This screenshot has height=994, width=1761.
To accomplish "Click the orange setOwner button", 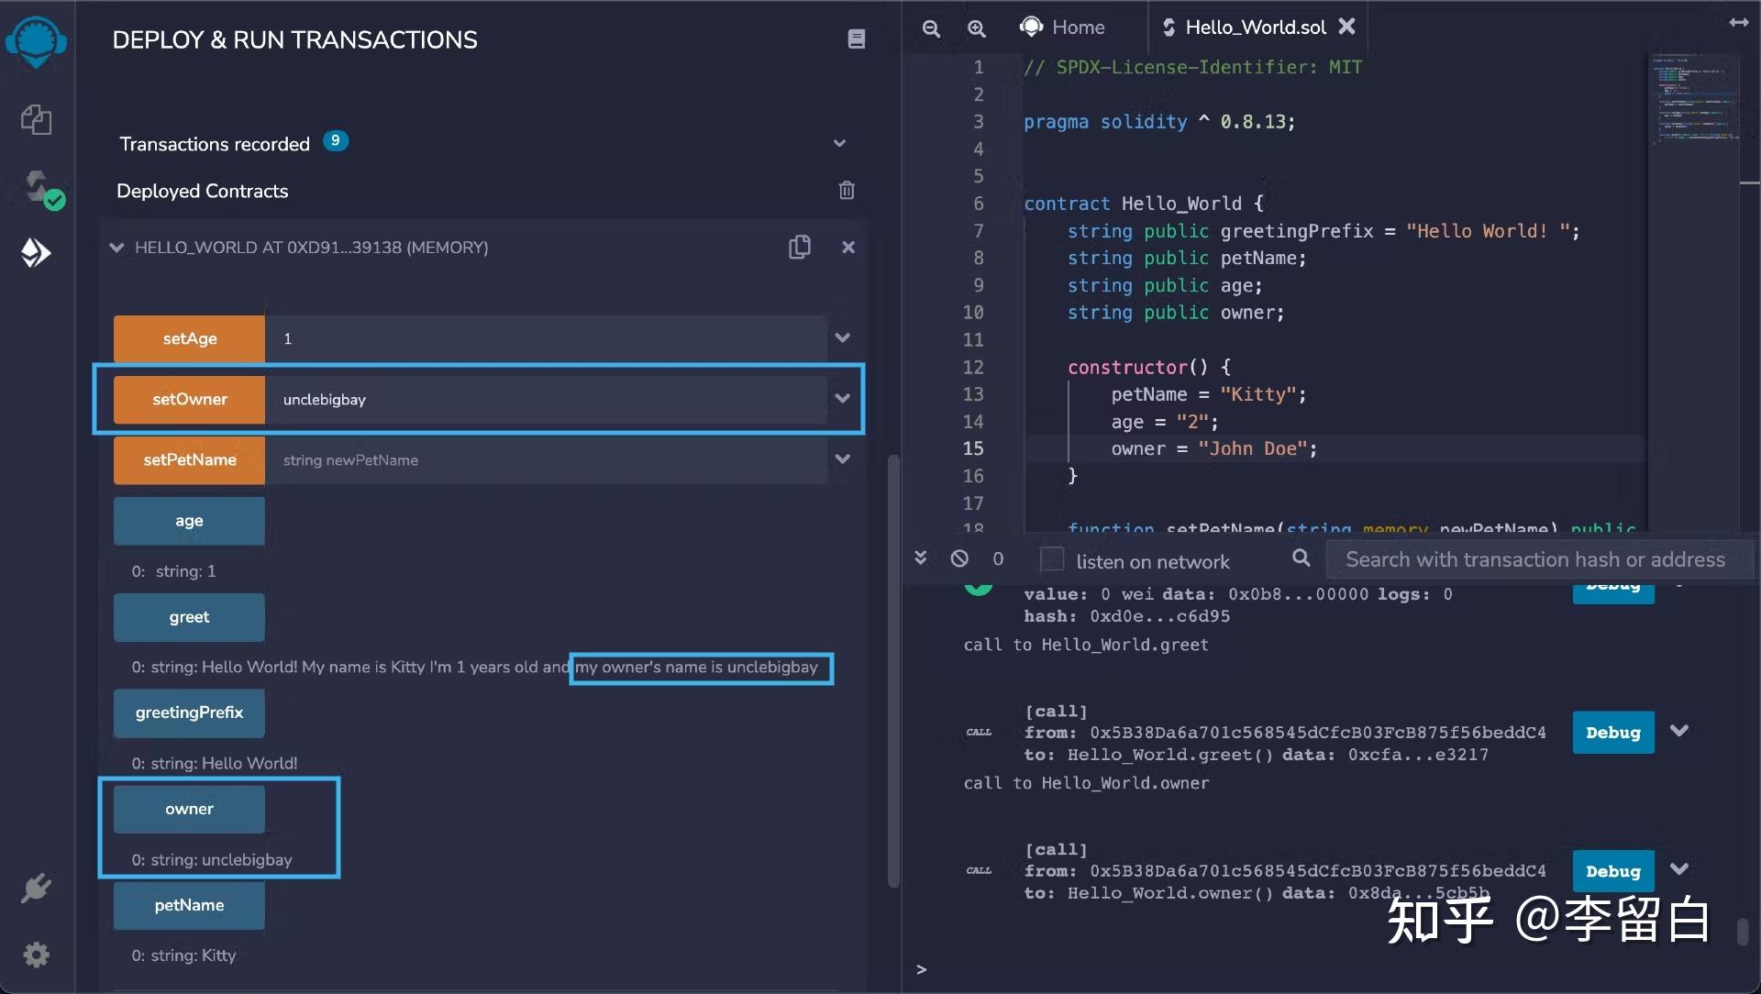I will coord(189,399).
